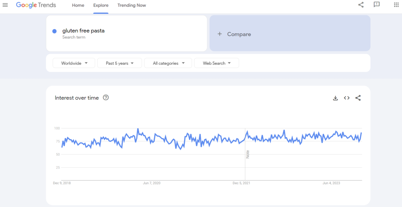Click the Google Trends logo
Viewport: 402px width, 207px height.
[x=36, y=5]
